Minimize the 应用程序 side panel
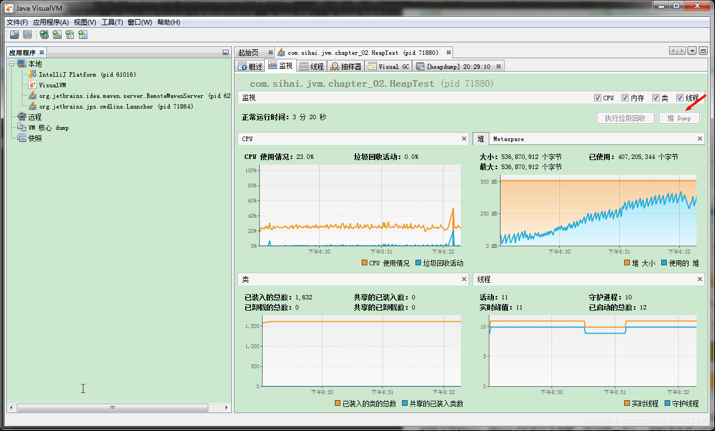This screenshot has width=715, height=431. [x=226, y=53]
